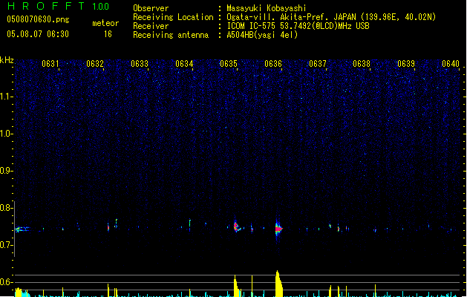This screenshot has height=297, width=467.
Task: Click the meteor count value 16
Action: coord(108,34)
